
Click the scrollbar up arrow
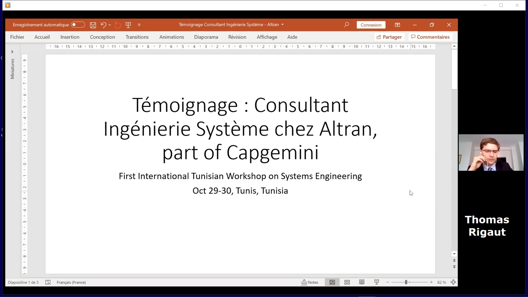454,46
